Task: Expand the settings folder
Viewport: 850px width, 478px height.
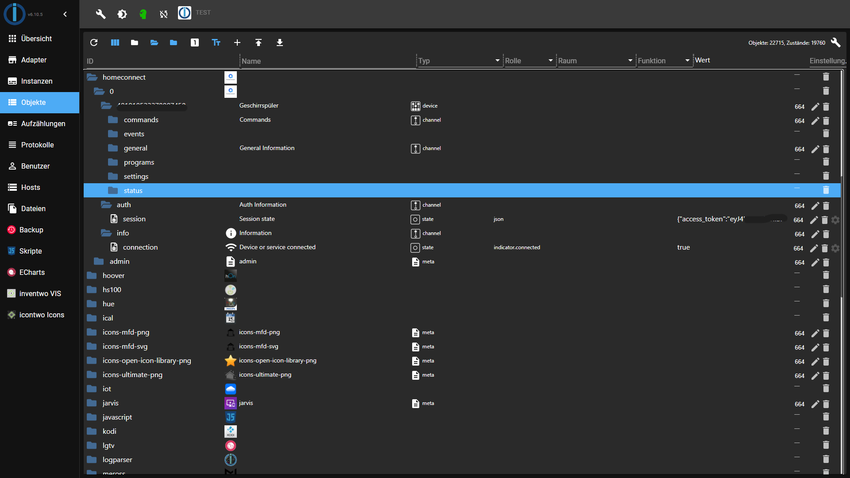Action: [113, 176]
